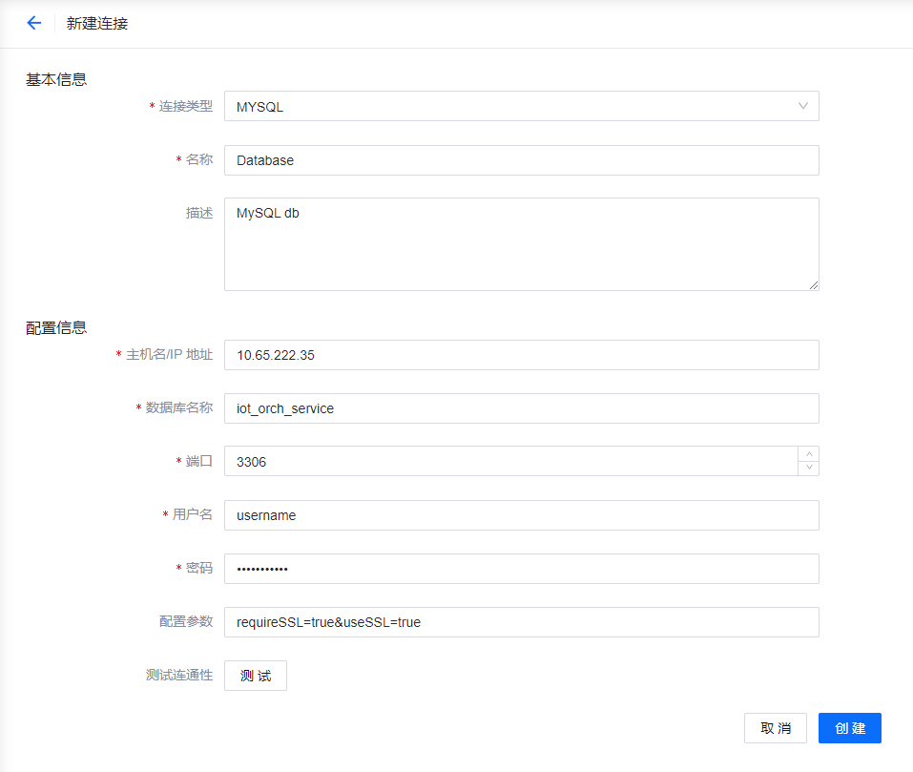
Task: Increment the 端口 value with the up arrow
Action: (x=809, y=451)
